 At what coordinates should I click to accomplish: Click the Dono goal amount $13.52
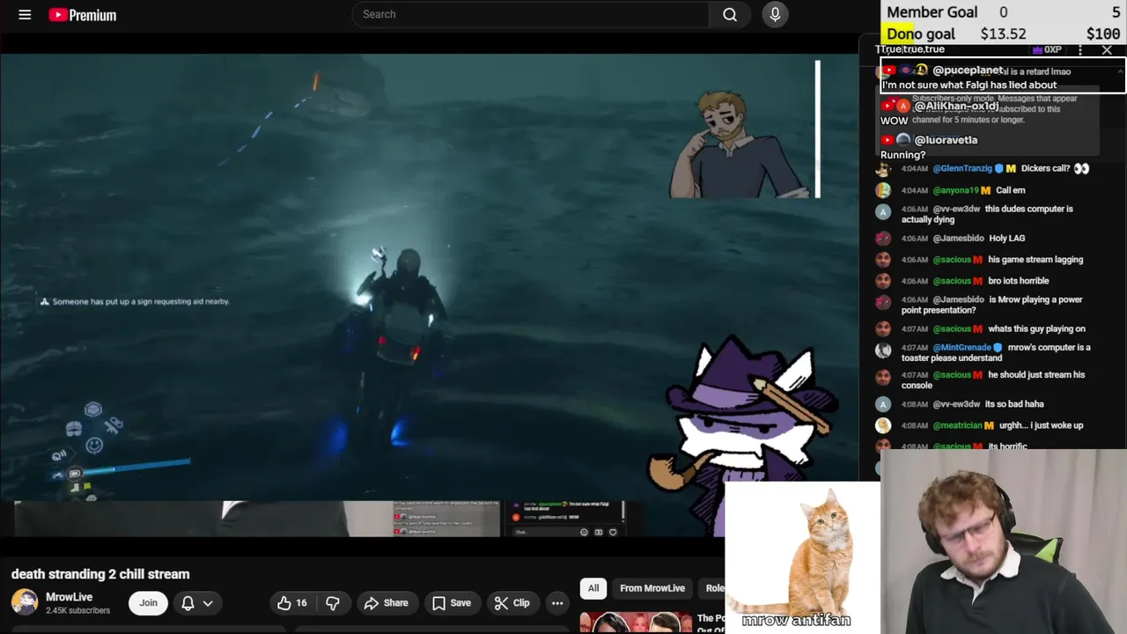(x=1003, y=34)
